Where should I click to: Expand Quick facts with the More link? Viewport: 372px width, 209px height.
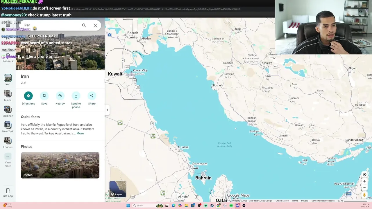(x=80, y=134)
